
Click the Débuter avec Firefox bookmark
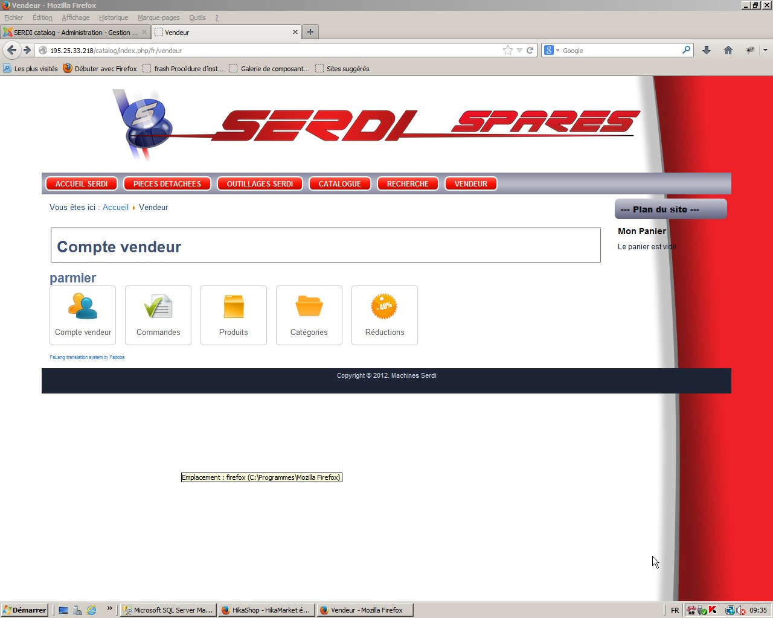tap(100, 69)
